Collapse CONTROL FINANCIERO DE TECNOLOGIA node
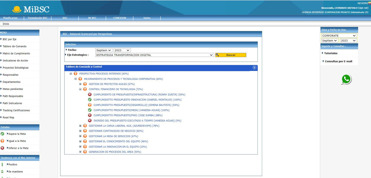The image size is (371, 178). pyautogui.click(x=80, y=89)
